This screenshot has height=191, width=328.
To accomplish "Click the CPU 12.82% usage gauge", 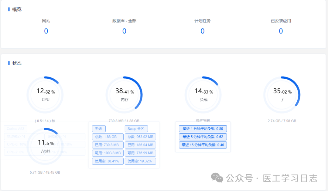I will click(x=45, y=95).
